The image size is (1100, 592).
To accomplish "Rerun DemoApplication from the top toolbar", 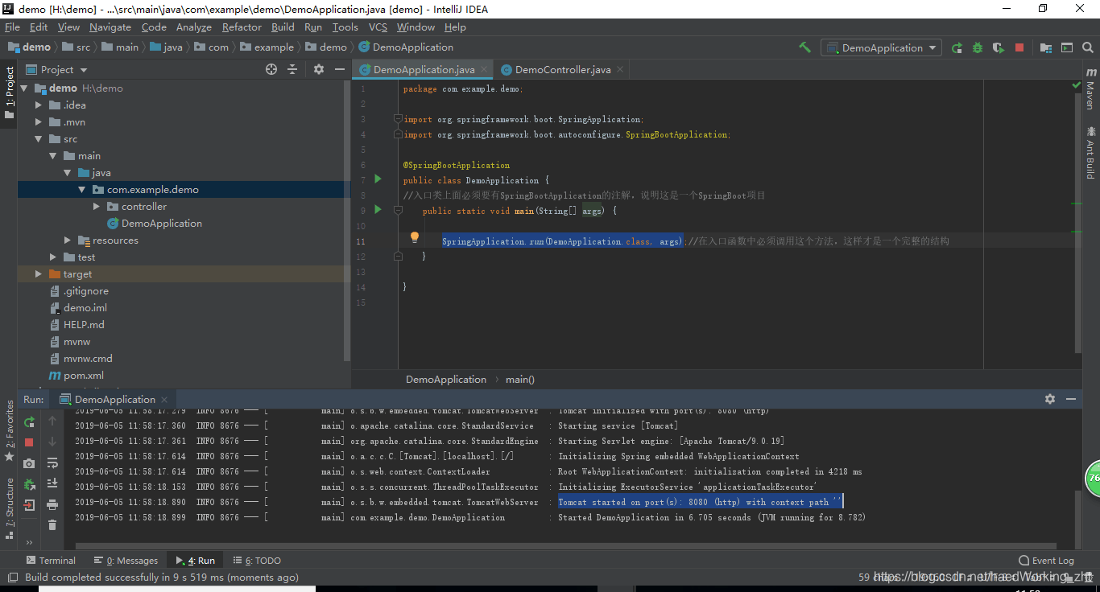I will click(x=957, y=47).
